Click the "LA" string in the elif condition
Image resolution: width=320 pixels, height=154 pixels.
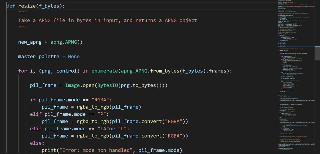pyautogui.click(x=102, y=129)
